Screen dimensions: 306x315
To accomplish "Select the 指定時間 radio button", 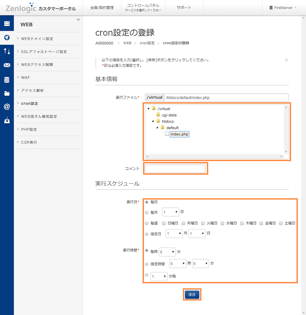I will click(147, 264).
